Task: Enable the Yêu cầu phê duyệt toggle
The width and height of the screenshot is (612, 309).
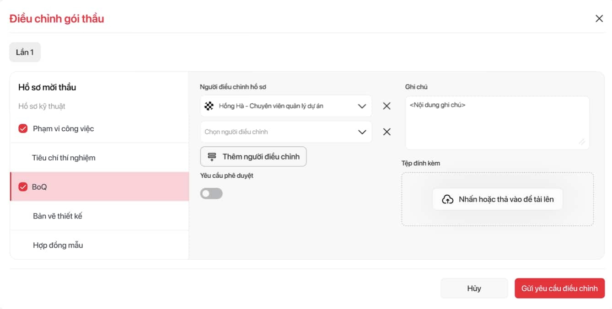Action: (x=211, y=194)
